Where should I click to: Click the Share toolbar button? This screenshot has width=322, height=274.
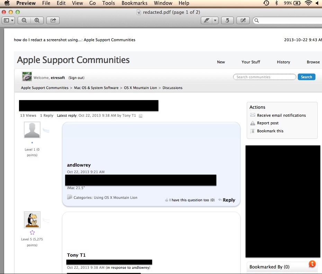tap(53, 20)
